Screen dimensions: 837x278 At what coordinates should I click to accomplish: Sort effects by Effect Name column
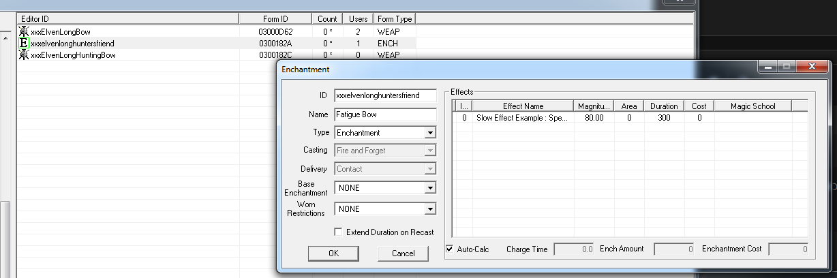pyautogui.click(x=523, y=106)
